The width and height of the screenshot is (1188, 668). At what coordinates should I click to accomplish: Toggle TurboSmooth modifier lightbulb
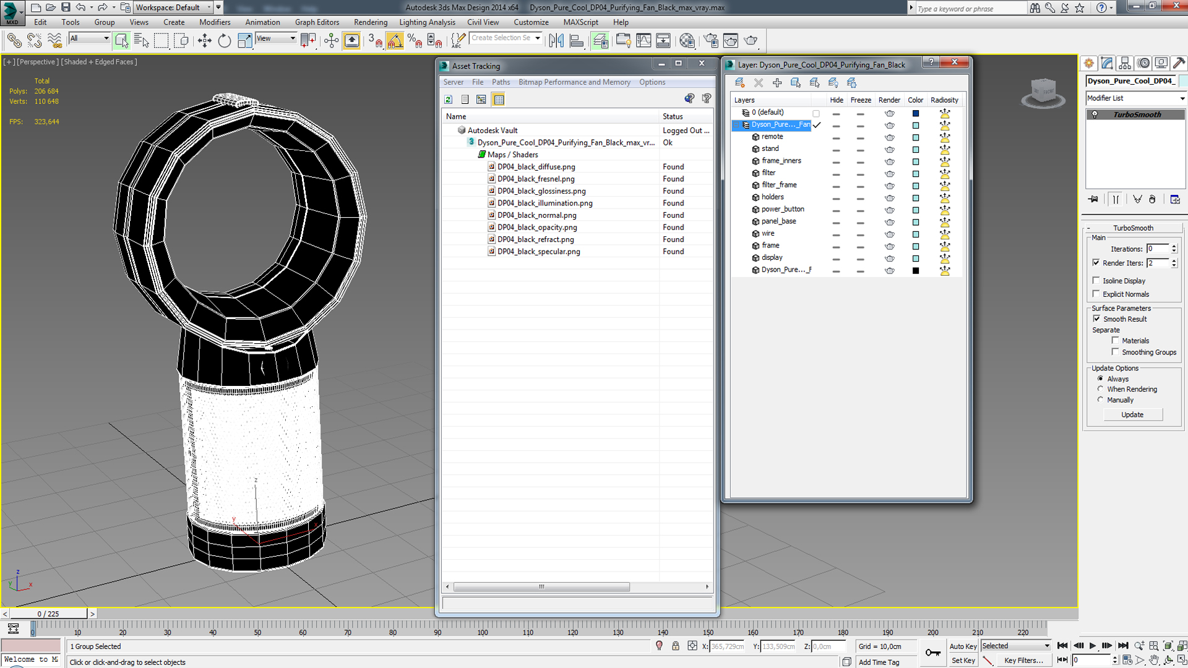(1095, 114)
